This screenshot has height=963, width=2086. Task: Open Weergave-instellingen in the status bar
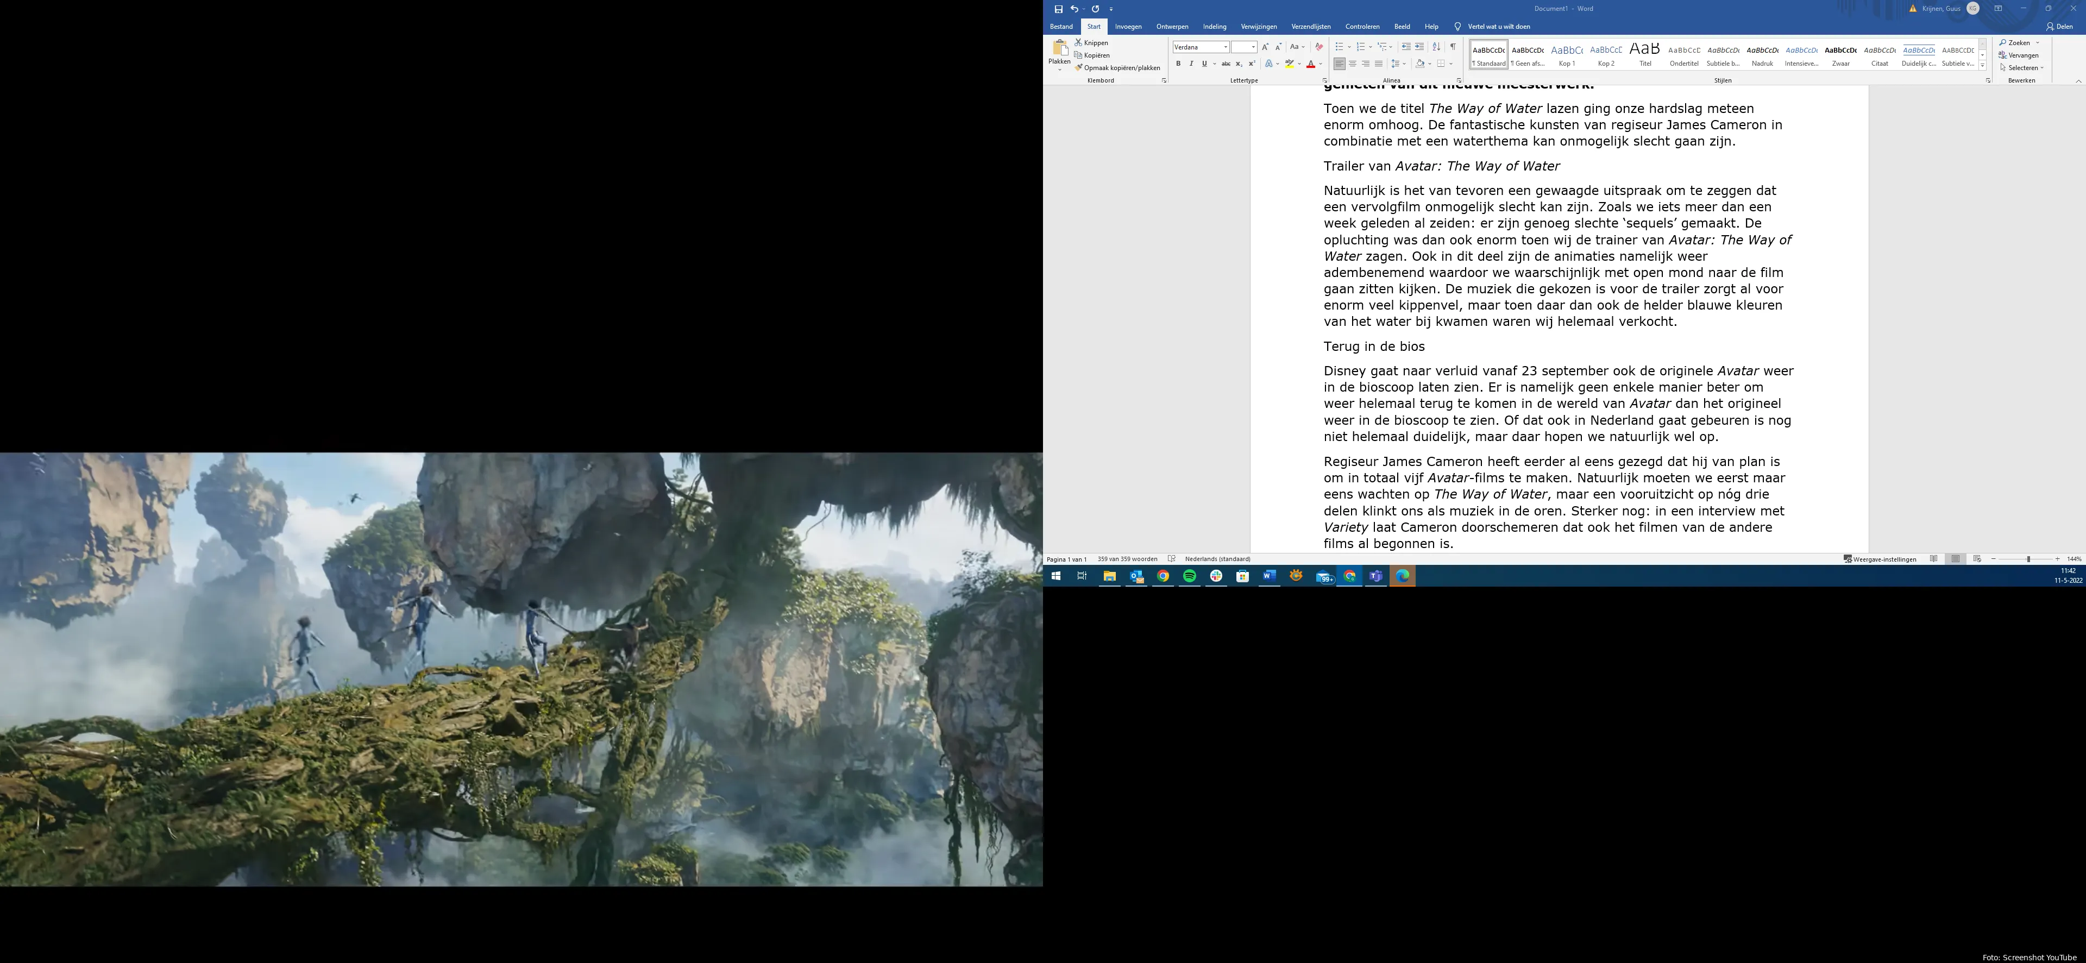pos(1880,559)
